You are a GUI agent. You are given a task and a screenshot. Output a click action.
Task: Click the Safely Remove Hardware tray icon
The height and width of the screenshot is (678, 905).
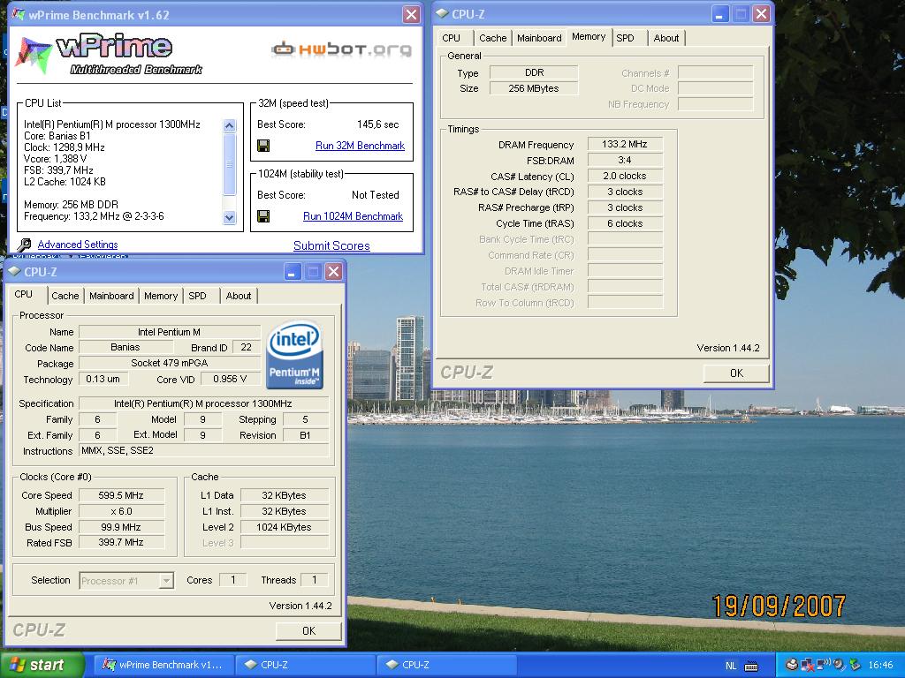tap(855, 665)
